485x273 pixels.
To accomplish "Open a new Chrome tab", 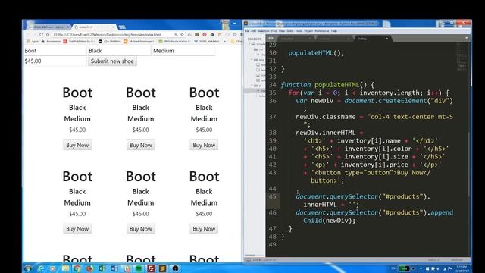I will (122, 27).
